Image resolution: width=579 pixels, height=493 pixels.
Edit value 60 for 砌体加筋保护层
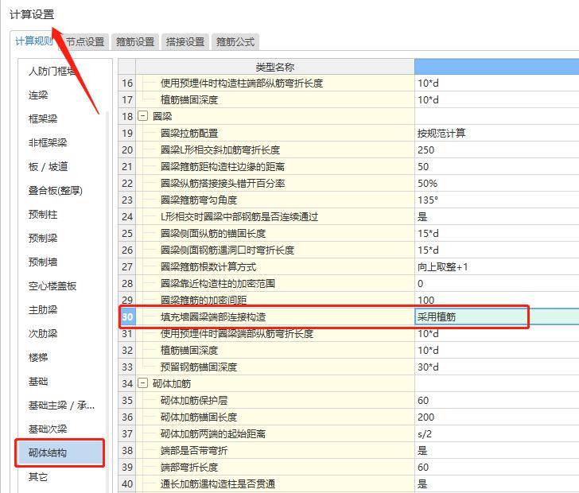point(496,400)
